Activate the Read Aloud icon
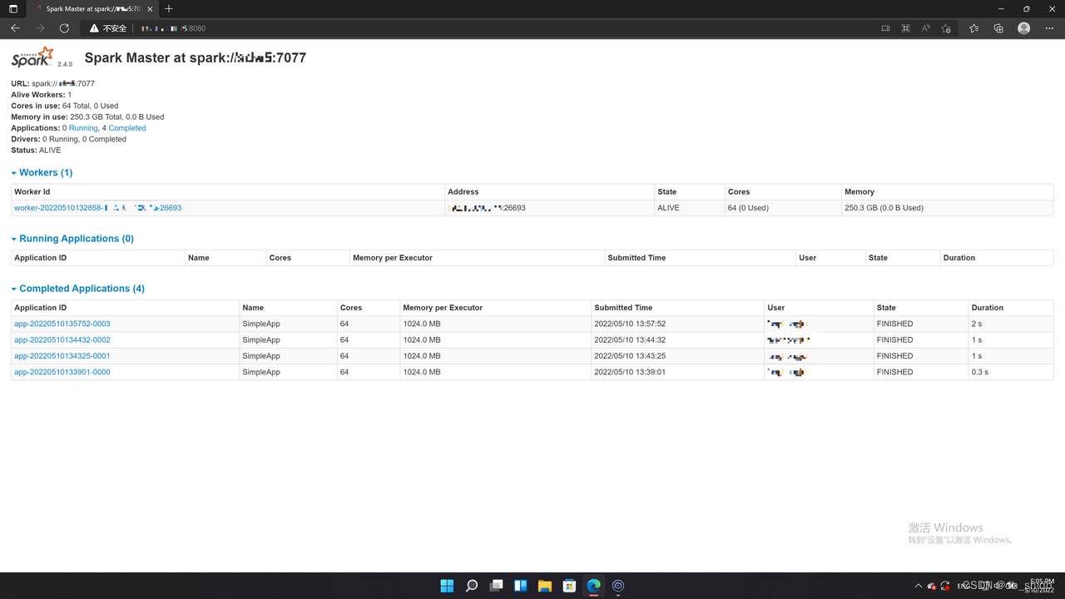 [925, 28]
